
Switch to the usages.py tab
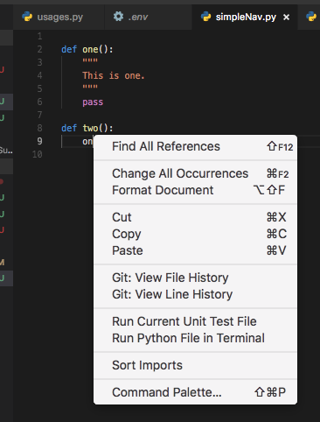(59, 17)
